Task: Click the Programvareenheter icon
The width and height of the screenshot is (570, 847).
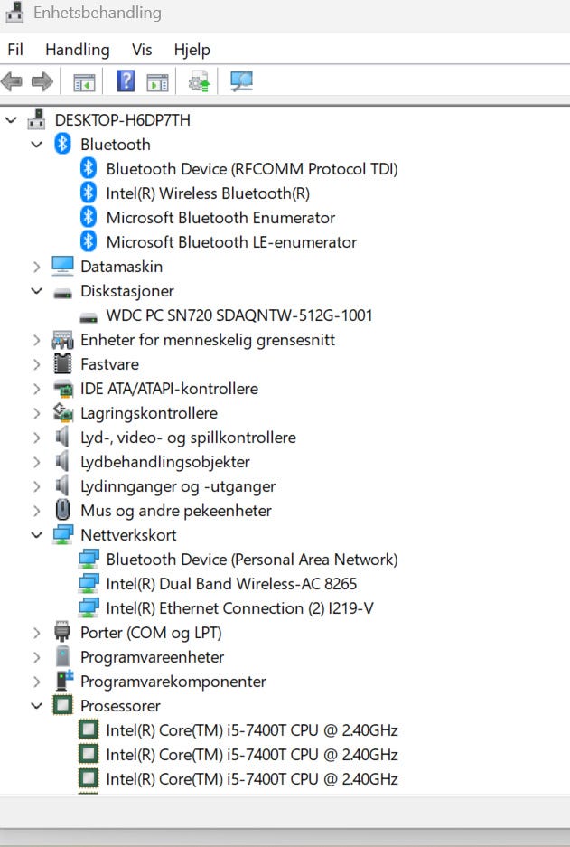Action: click(62, 656)
